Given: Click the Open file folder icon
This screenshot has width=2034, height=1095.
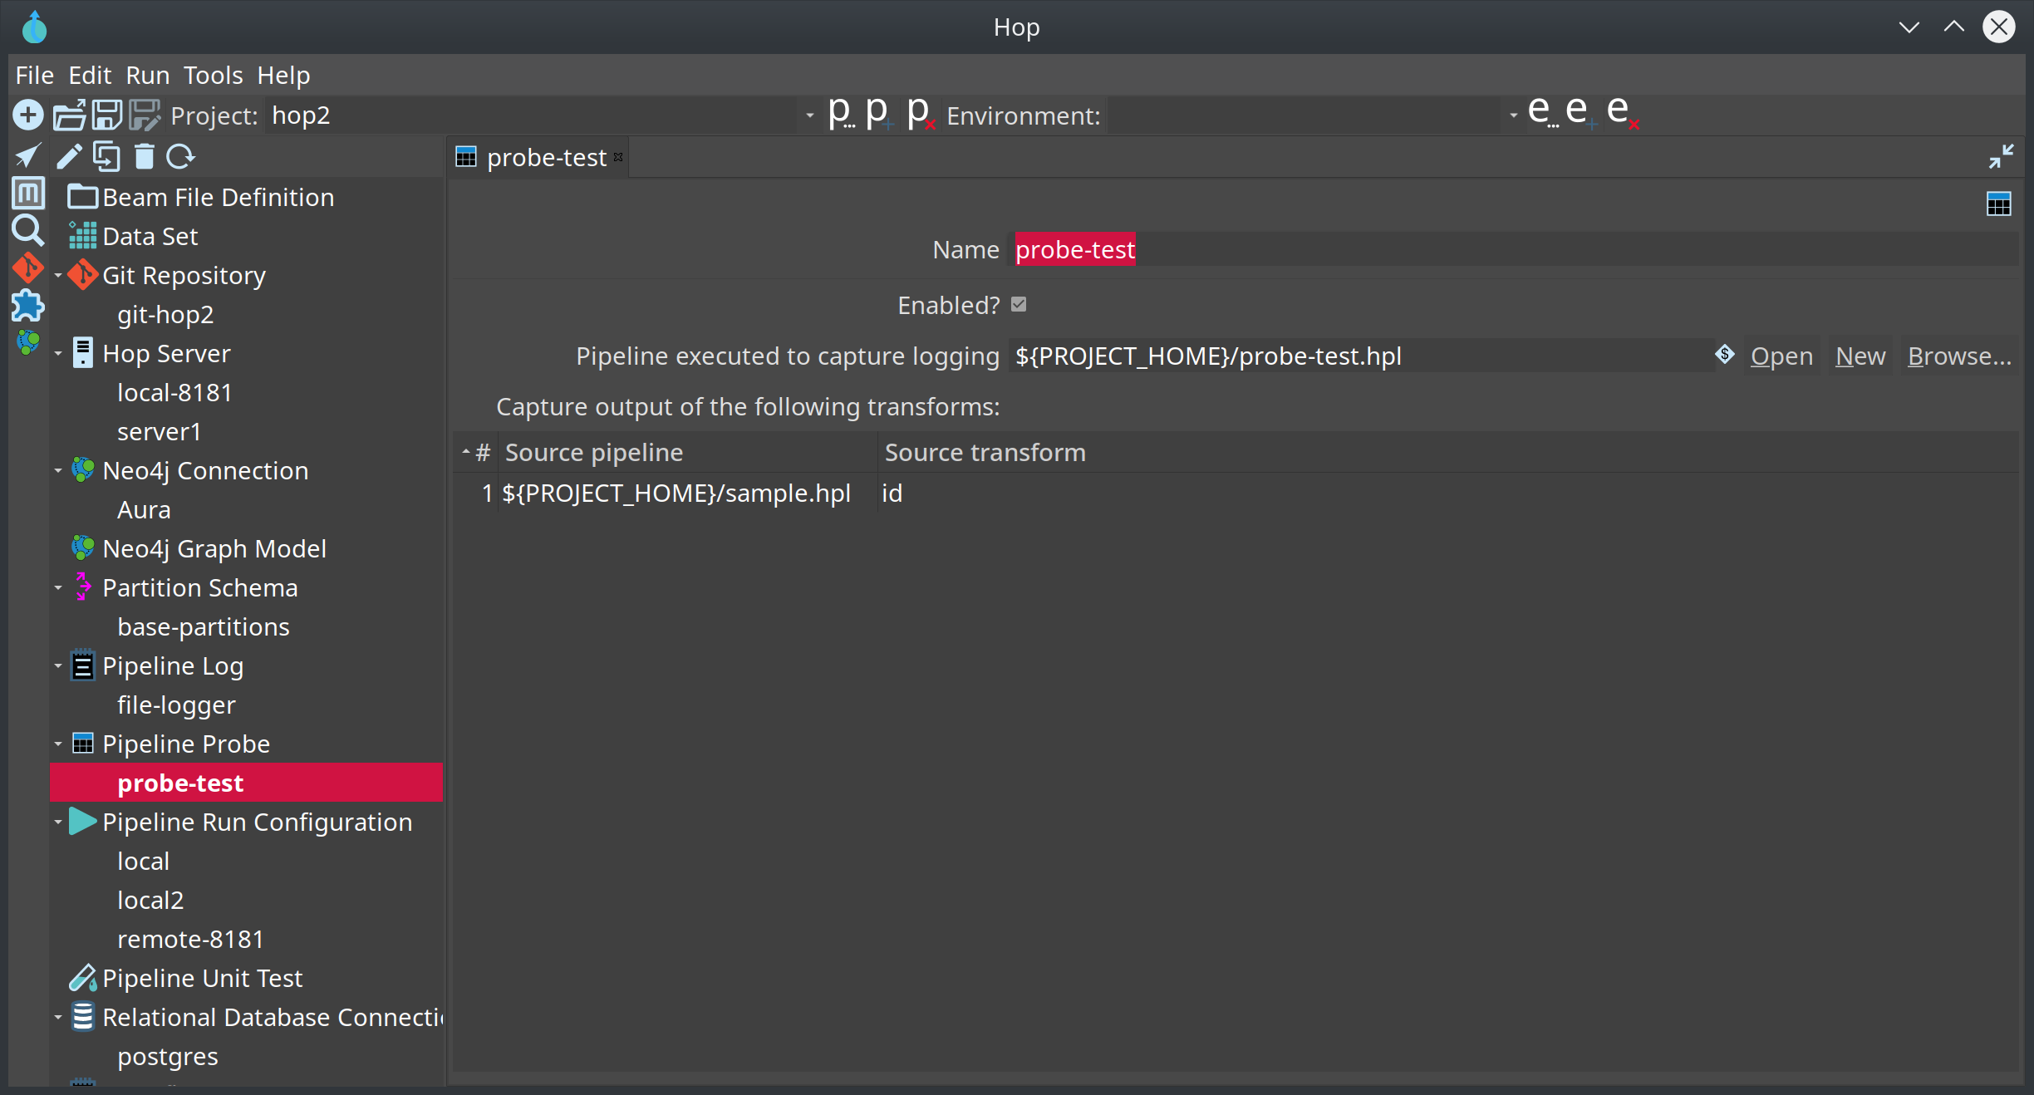Looking at the screenshot, I should coord(69,115).
